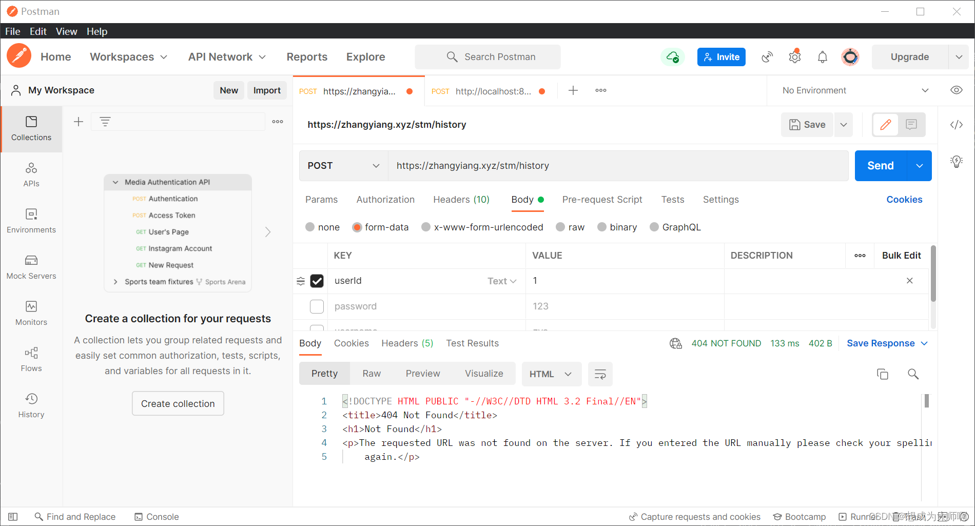Click Bulk Edit
Image resolution: width=975 pixels, height=526 pixels.
[x=902, y=256]
